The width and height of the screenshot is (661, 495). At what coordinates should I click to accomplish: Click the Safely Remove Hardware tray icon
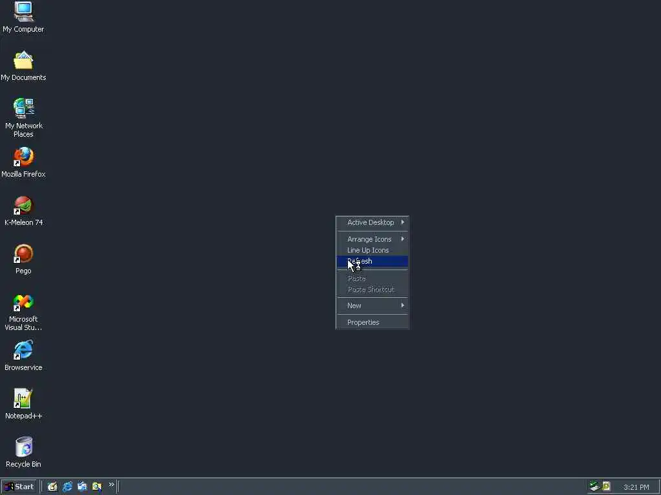595,487
